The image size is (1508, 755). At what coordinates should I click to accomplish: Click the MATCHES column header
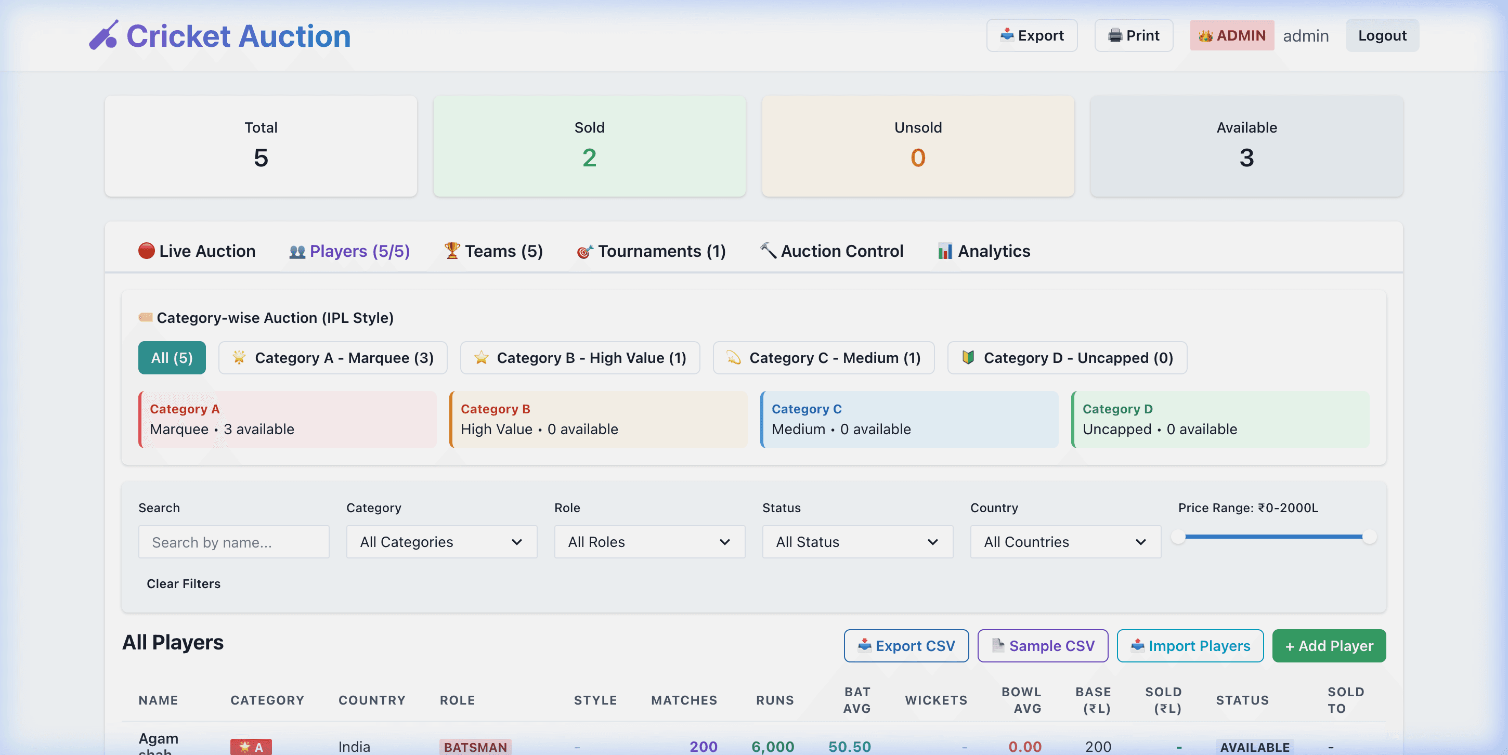[684, 700]
